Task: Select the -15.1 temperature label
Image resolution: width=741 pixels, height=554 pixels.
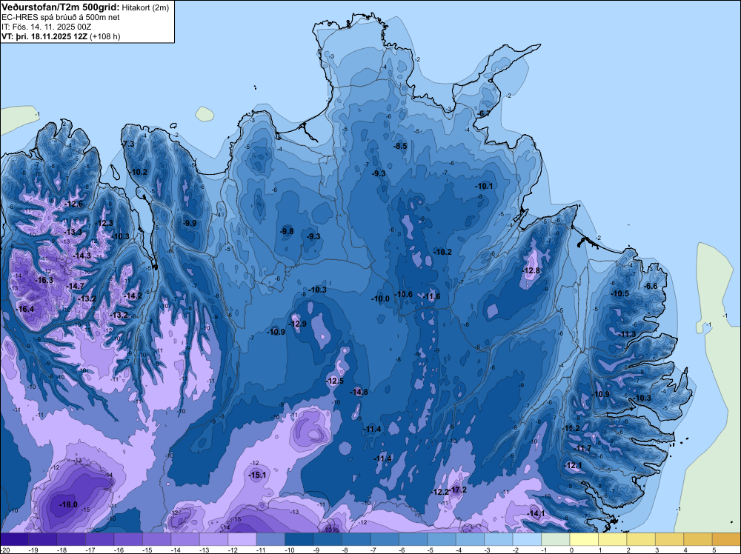Action: (x=258, y=475)
